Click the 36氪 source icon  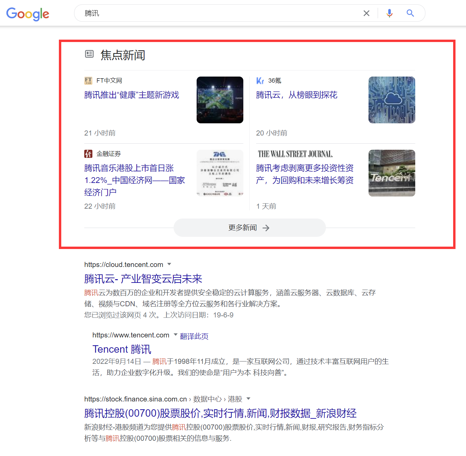(260, 80)
